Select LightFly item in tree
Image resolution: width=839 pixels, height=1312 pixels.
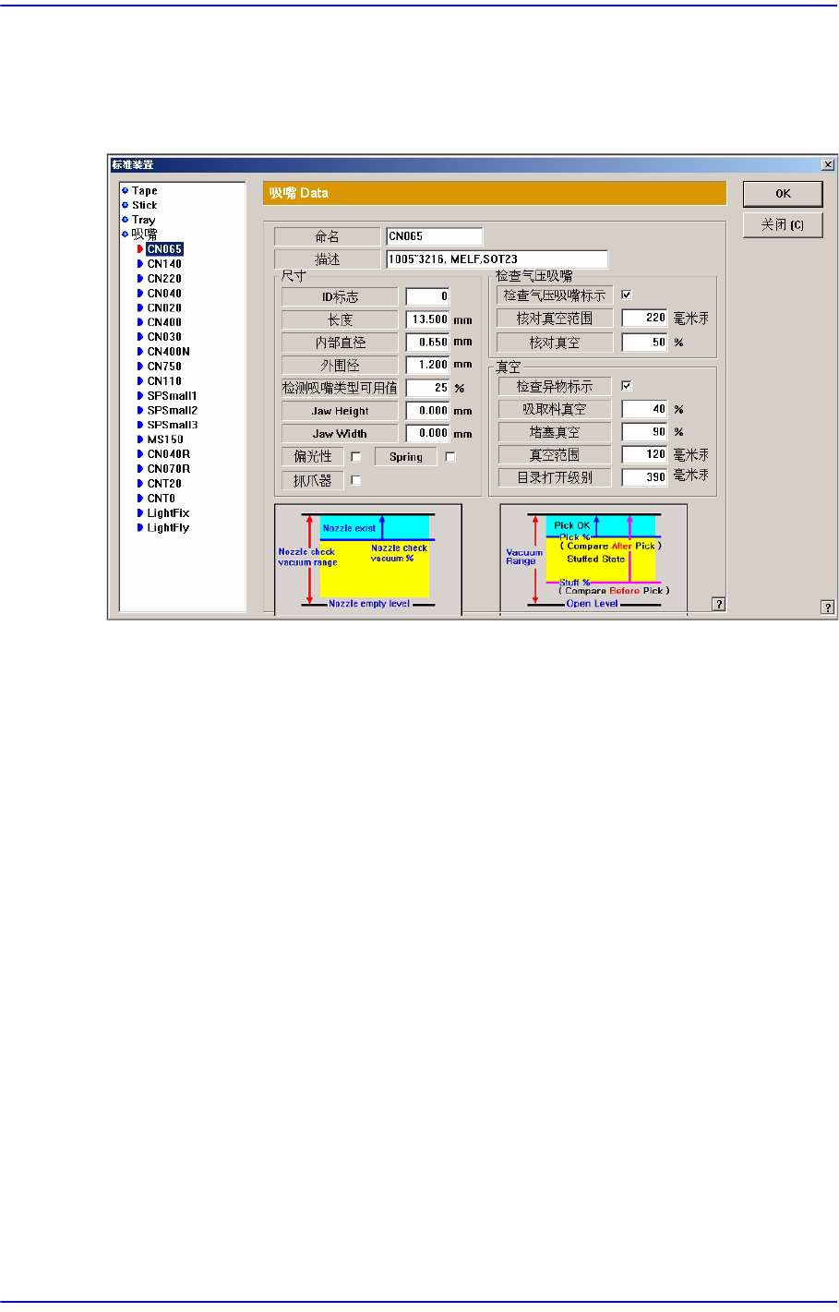click(x=168, y=528)
